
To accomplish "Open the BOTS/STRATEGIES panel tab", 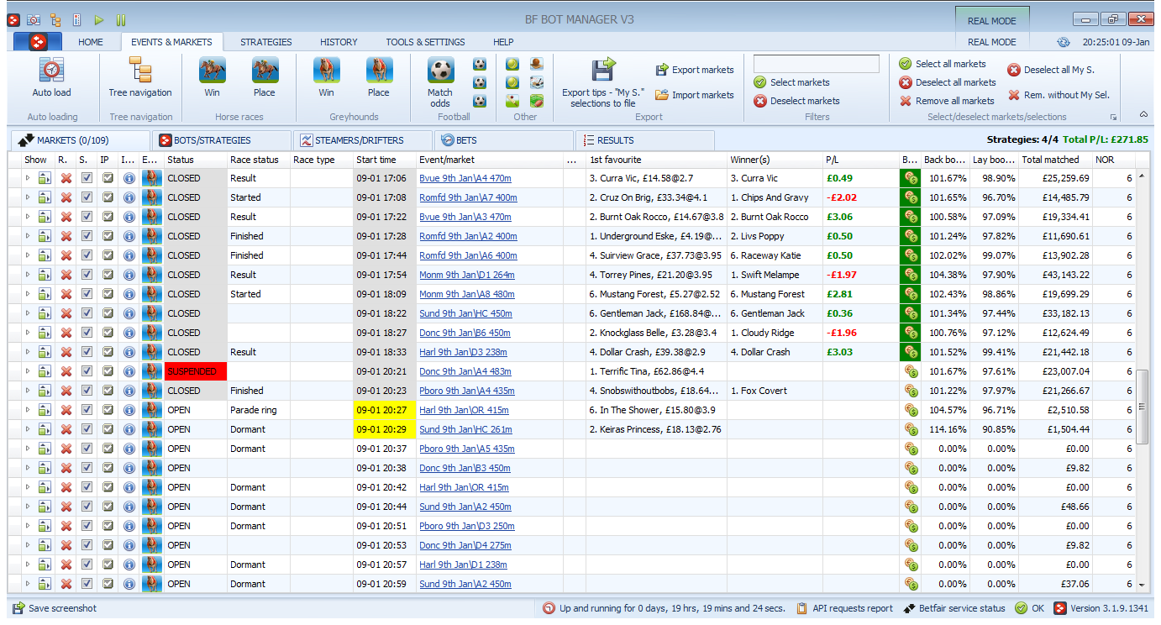I will coord(222,140).
